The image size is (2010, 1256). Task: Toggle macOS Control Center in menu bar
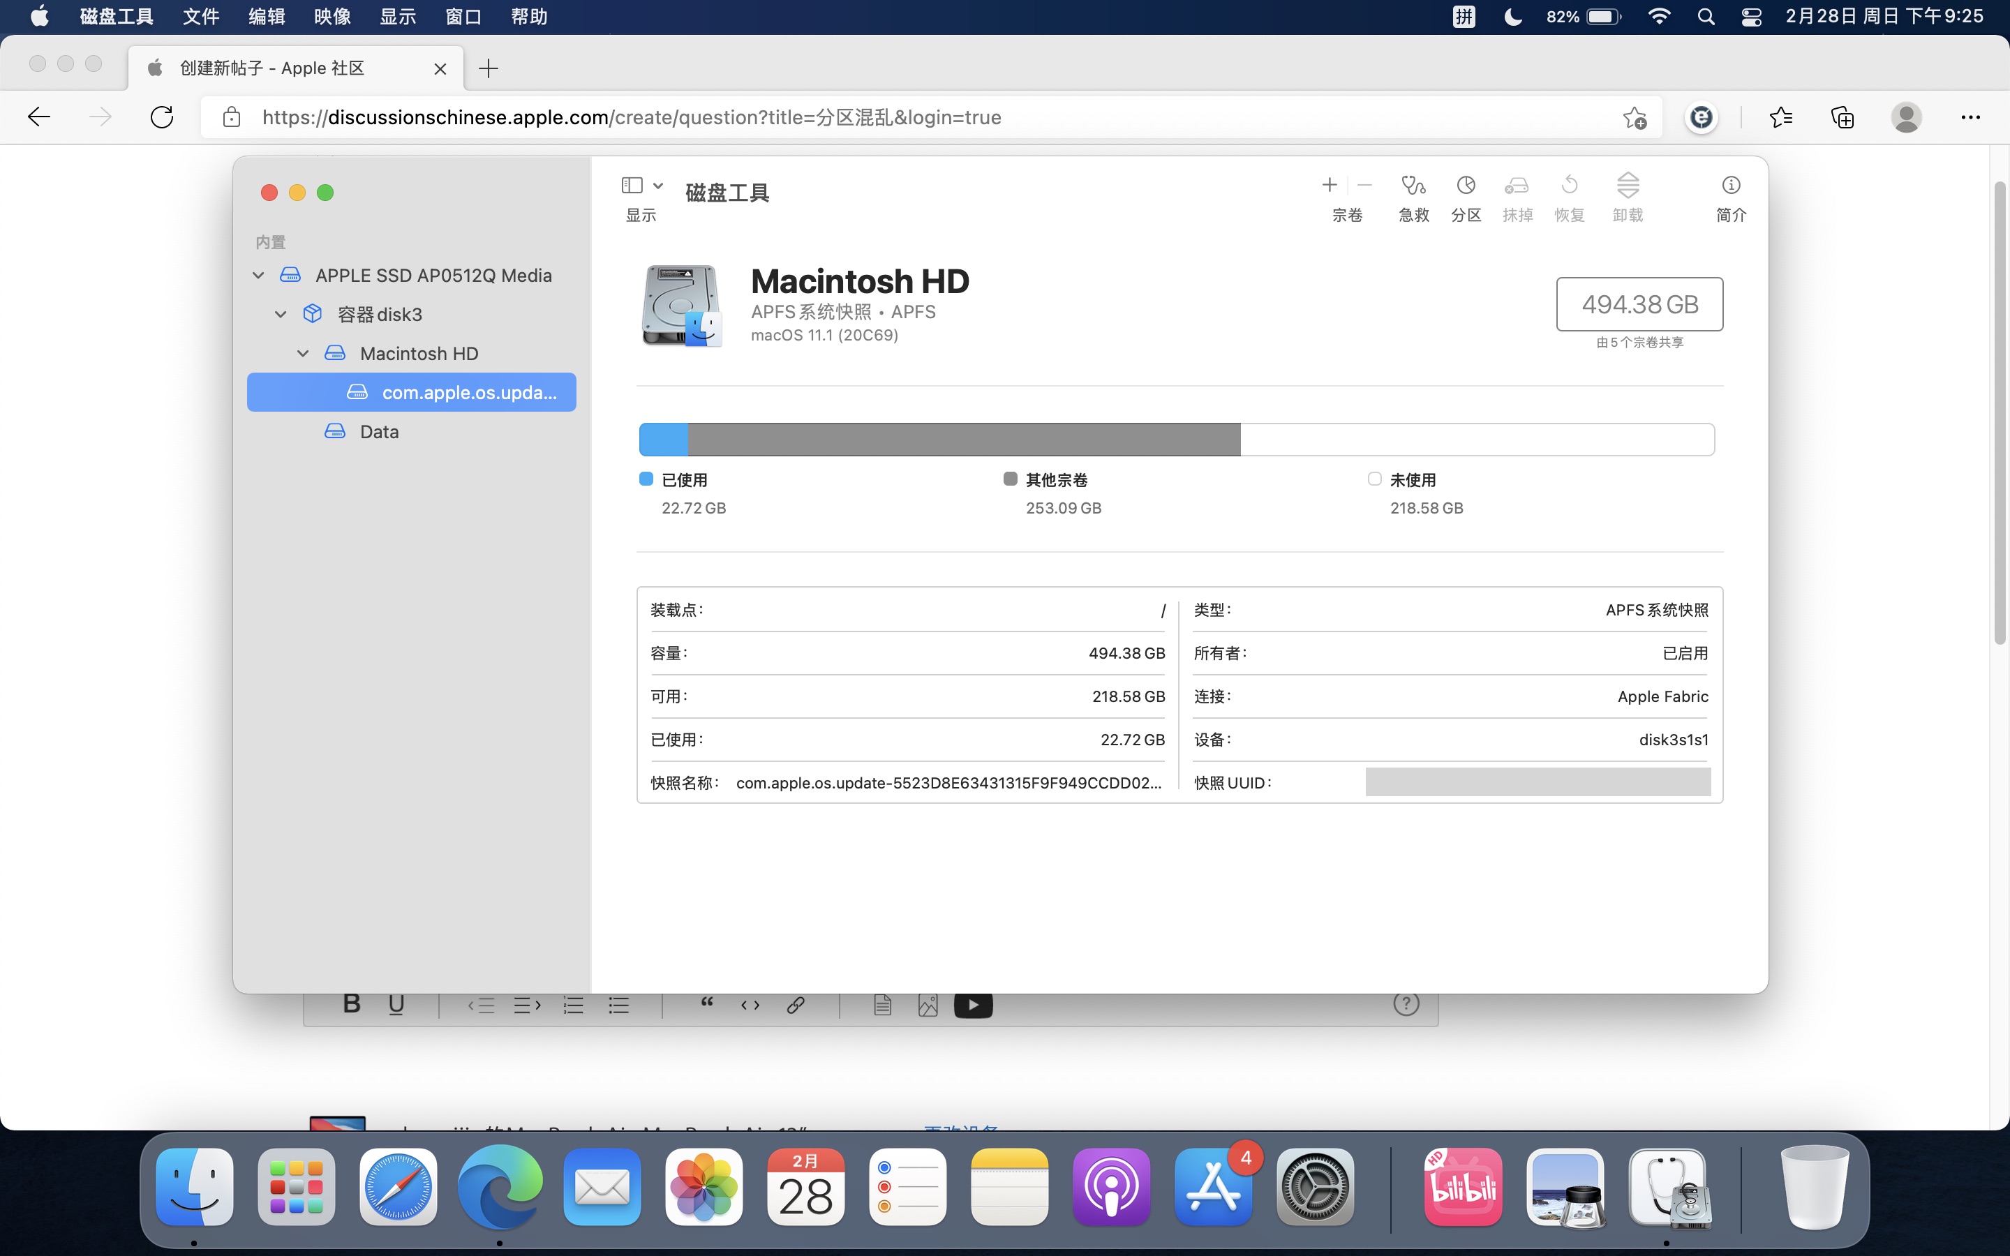coord(1751,17)
